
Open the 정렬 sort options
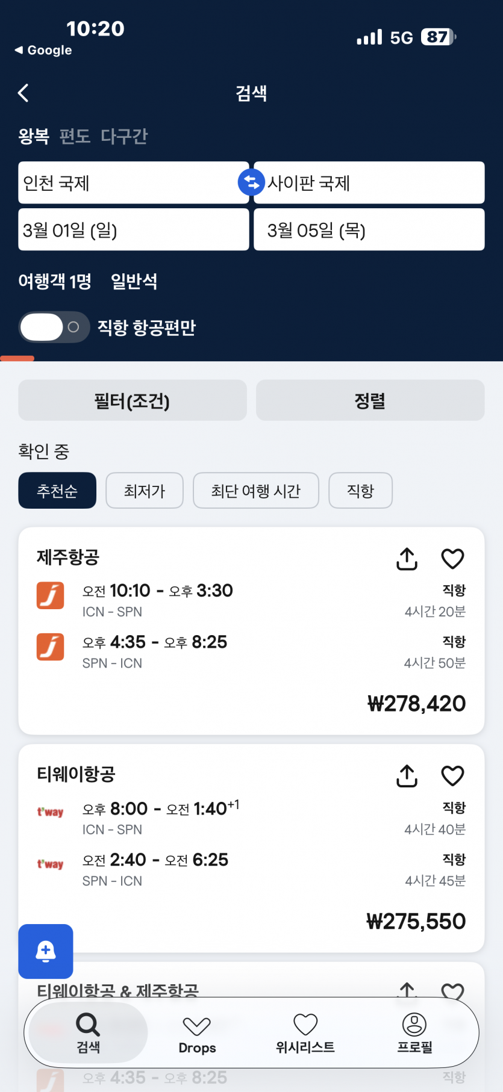[370, 400]
